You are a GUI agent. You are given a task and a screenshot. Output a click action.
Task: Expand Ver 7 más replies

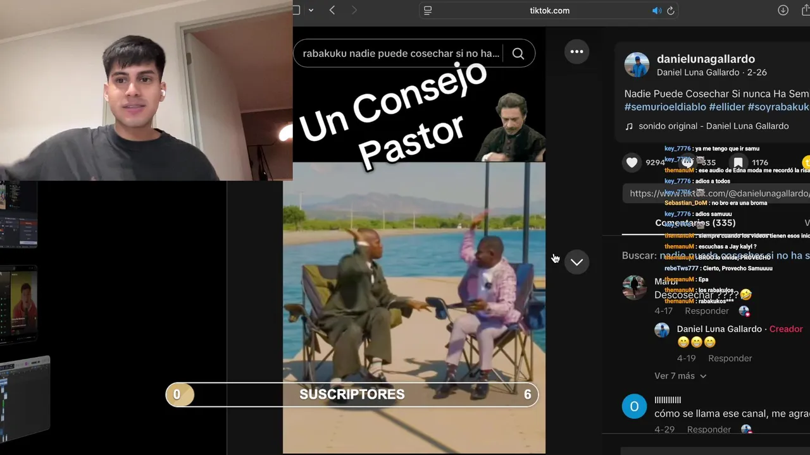(680, 376)
